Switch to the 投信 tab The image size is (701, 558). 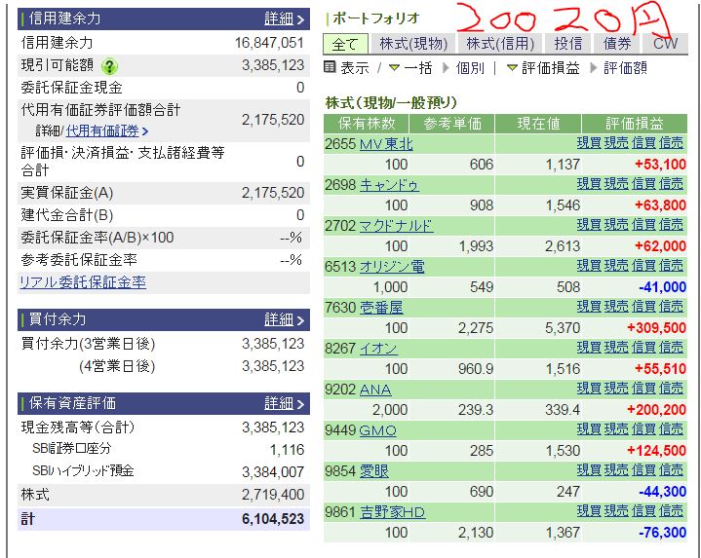tap(568, 44)
